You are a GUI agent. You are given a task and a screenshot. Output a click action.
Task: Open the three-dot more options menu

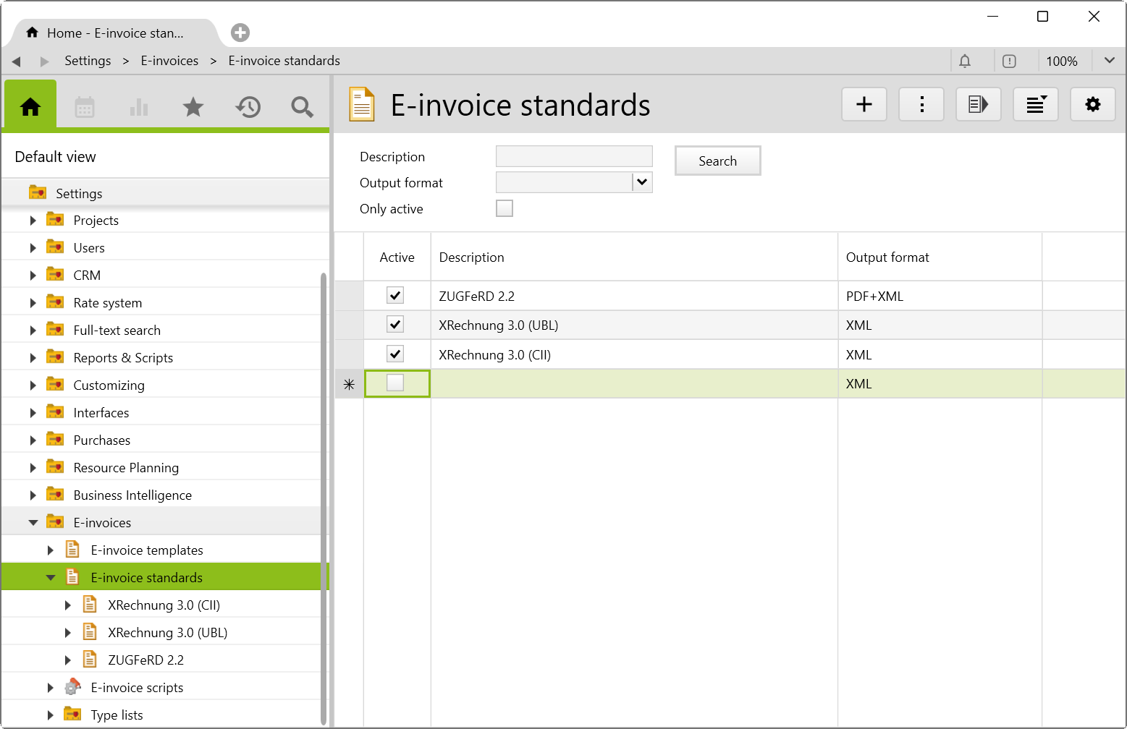click(921, 105)
